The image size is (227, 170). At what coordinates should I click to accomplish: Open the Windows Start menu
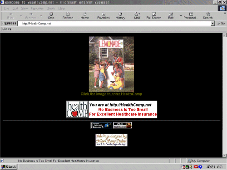tap(9, 167)
